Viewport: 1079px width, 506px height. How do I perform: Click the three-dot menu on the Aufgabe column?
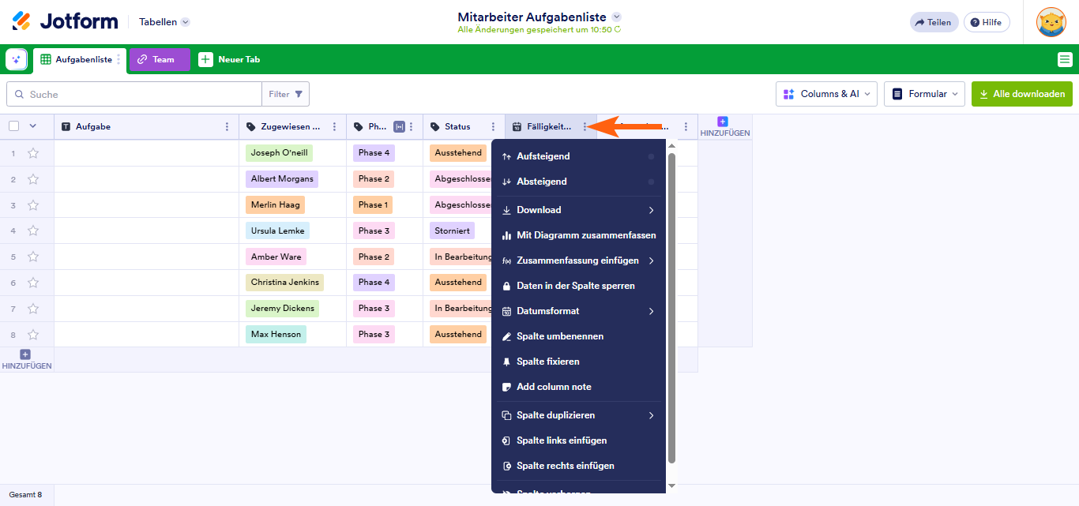[228, 126]
